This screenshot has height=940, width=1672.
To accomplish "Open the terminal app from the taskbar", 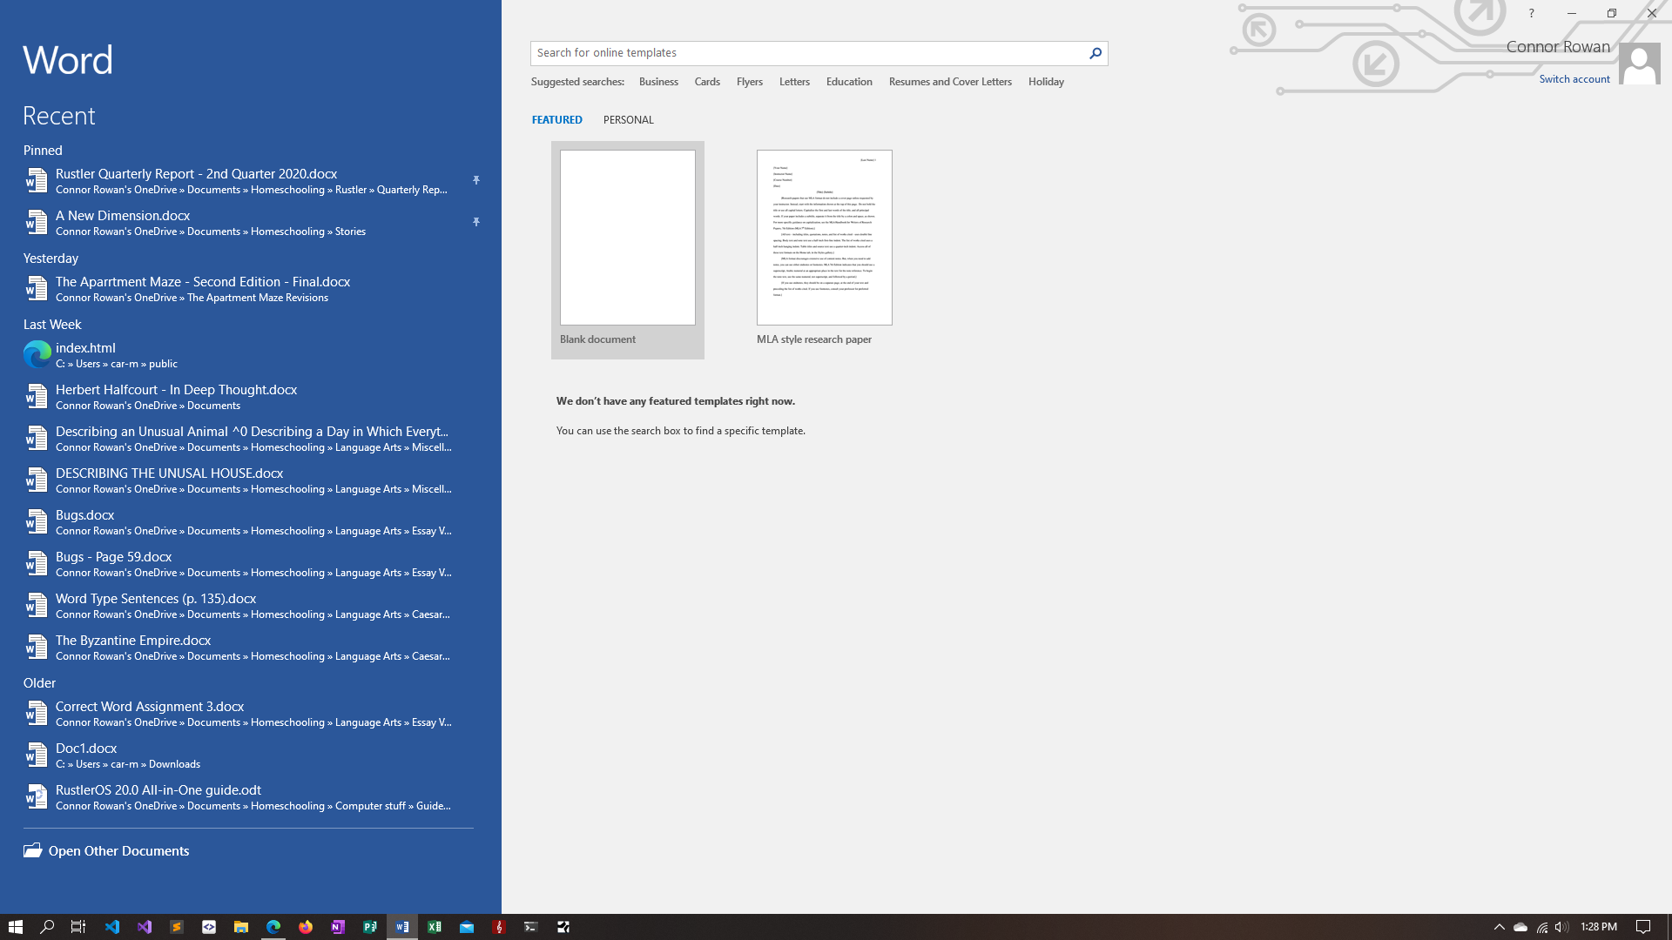I will click(531, 927).
